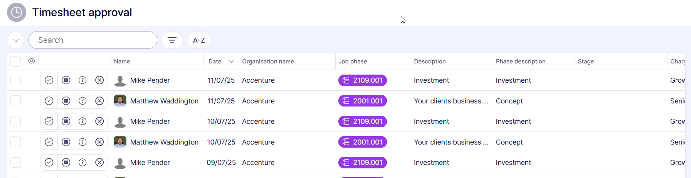The image size is (691, 178).
Task: Select checkbox for Matthew Waddington 10/07/25 row
Action: point(16,142)
